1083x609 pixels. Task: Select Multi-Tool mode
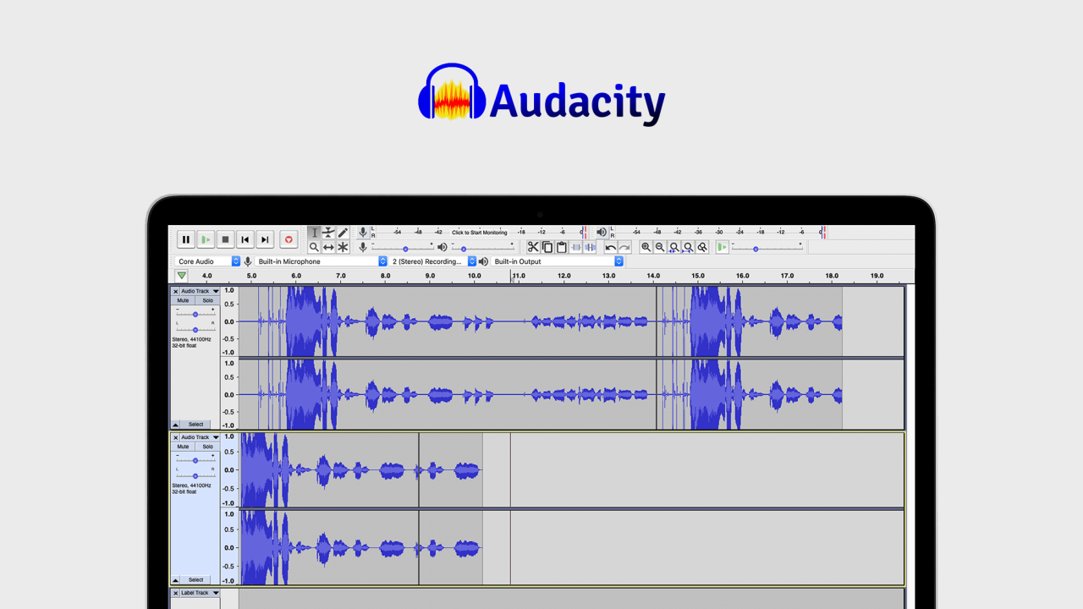343,246
